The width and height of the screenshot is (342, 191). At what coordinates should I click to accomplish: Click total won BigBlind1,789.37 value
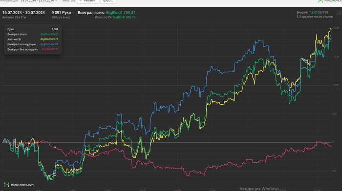click(x=121, y=13)
